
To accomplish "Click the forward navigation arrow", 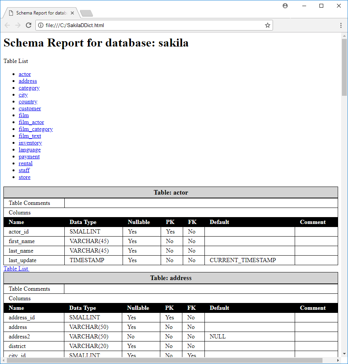I will tap(18, 25).
